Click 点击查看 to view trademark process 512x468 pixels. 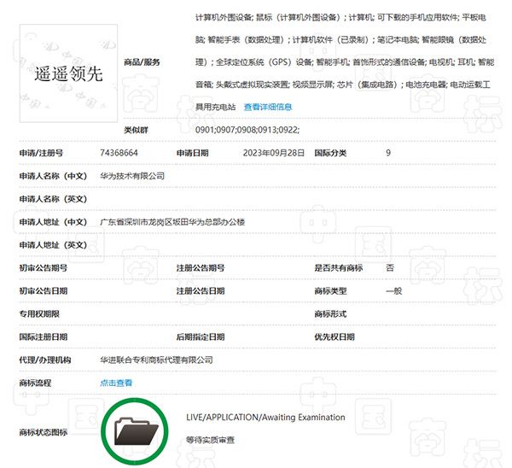(x=117, y=383)
